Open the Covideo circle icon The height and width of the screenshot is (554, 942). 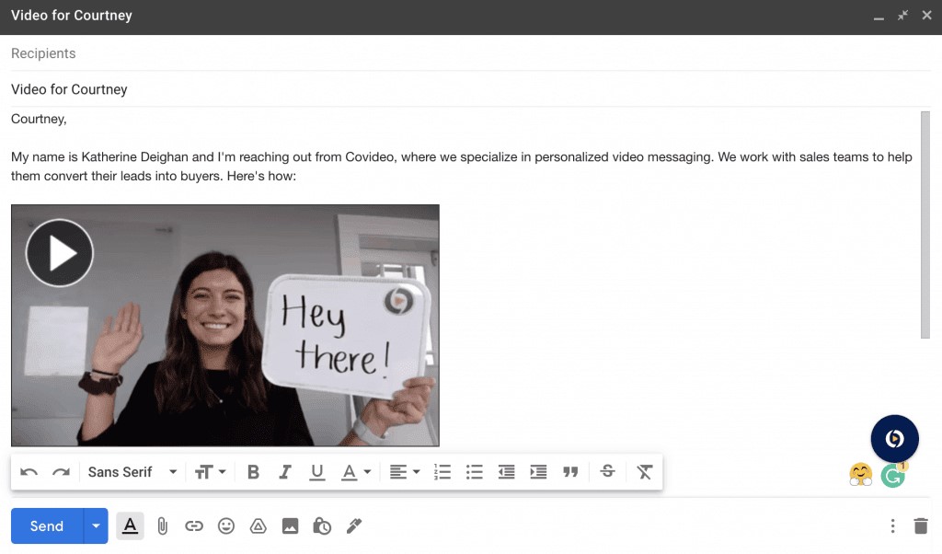click(894, 439)
